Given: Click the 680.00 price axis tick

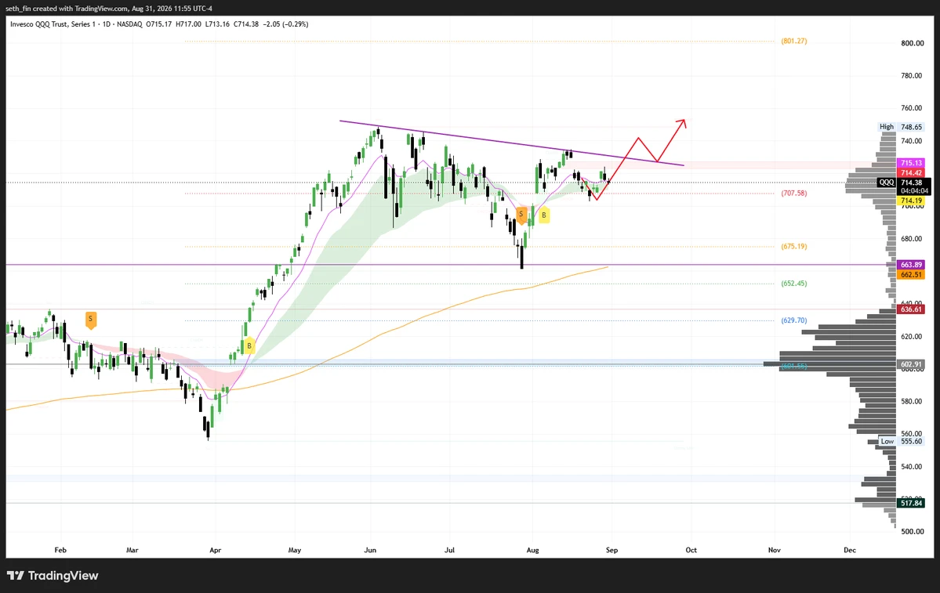Looking at the screenshot, I should 913,239.
